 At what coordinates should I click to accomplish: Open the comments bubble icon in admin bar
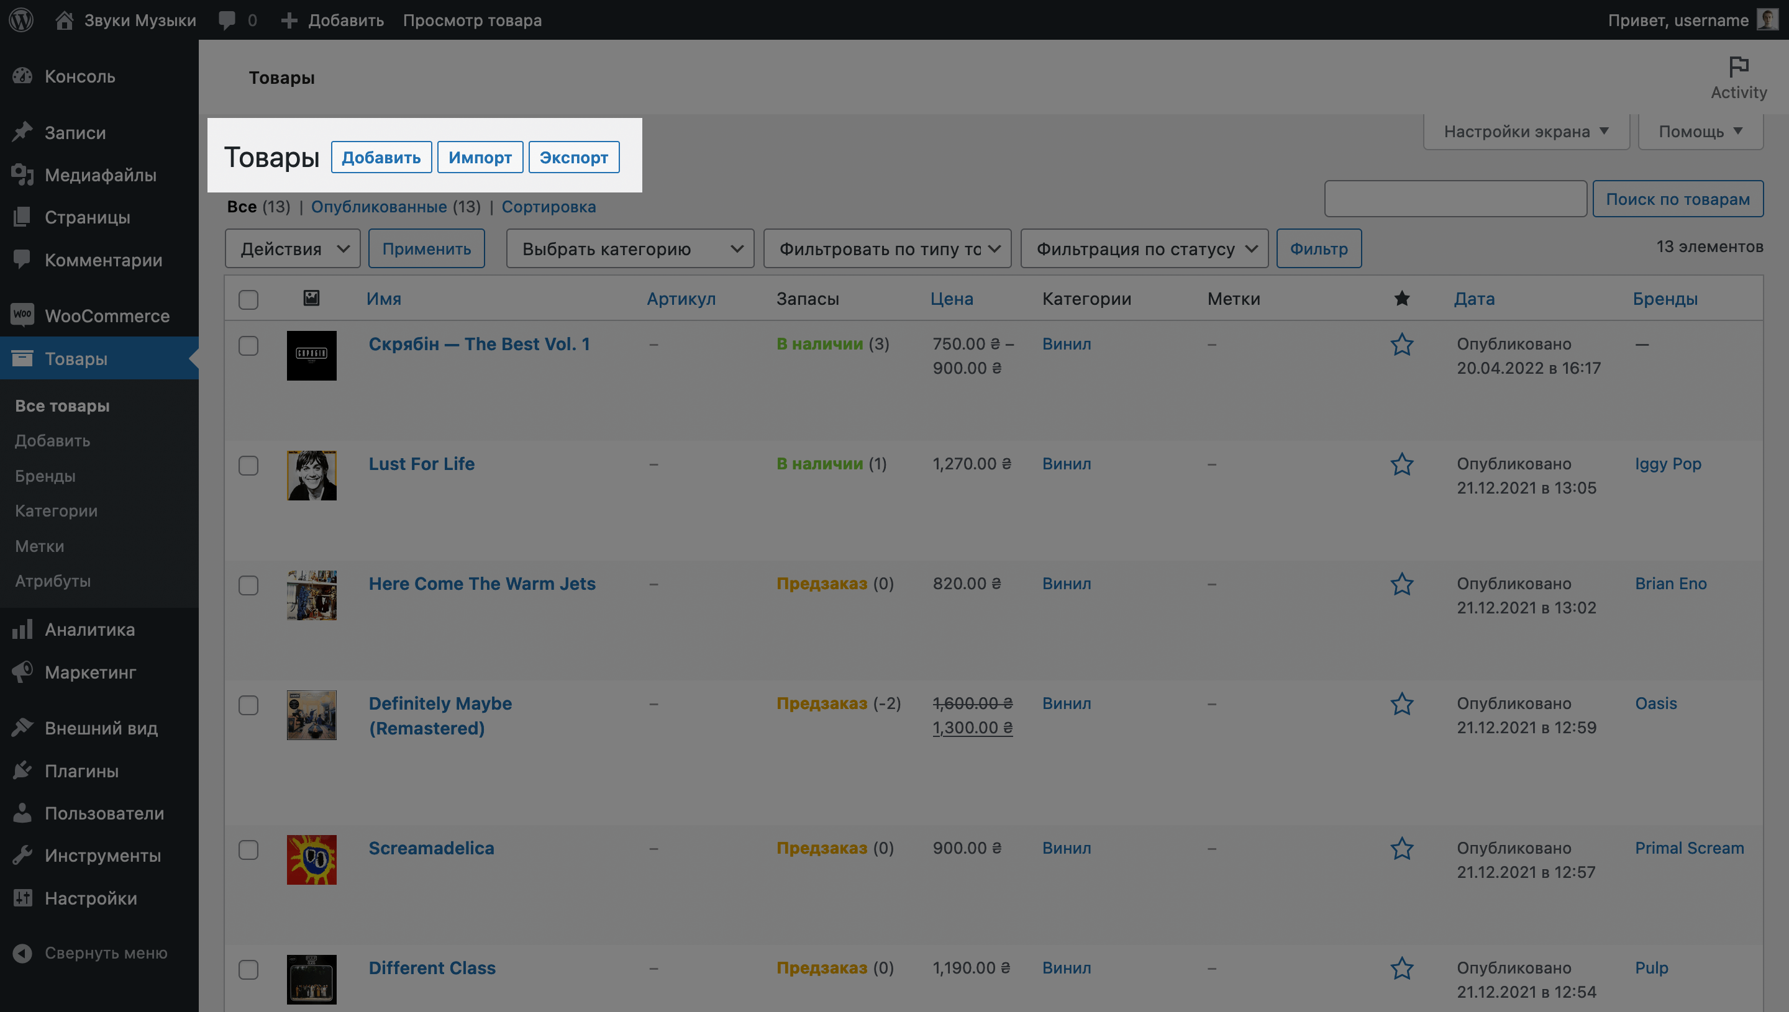click(227, 20)
